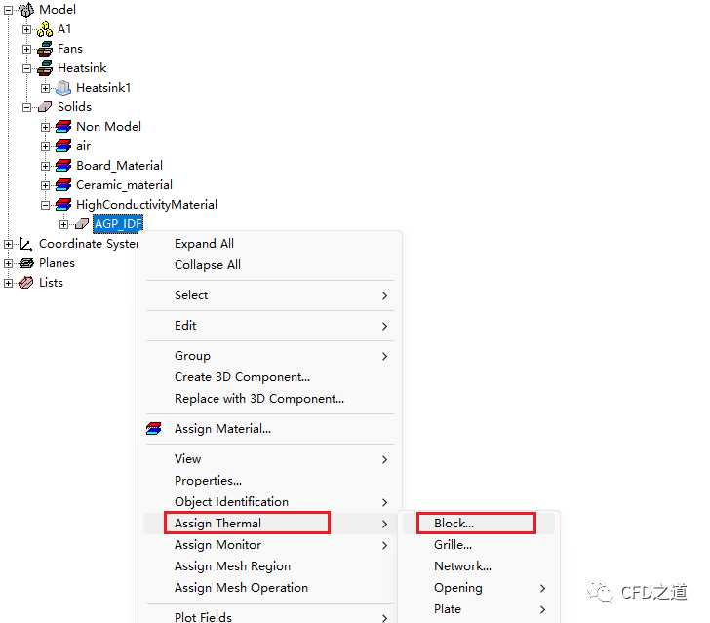Select the Planes tree item

pos(57,263)
